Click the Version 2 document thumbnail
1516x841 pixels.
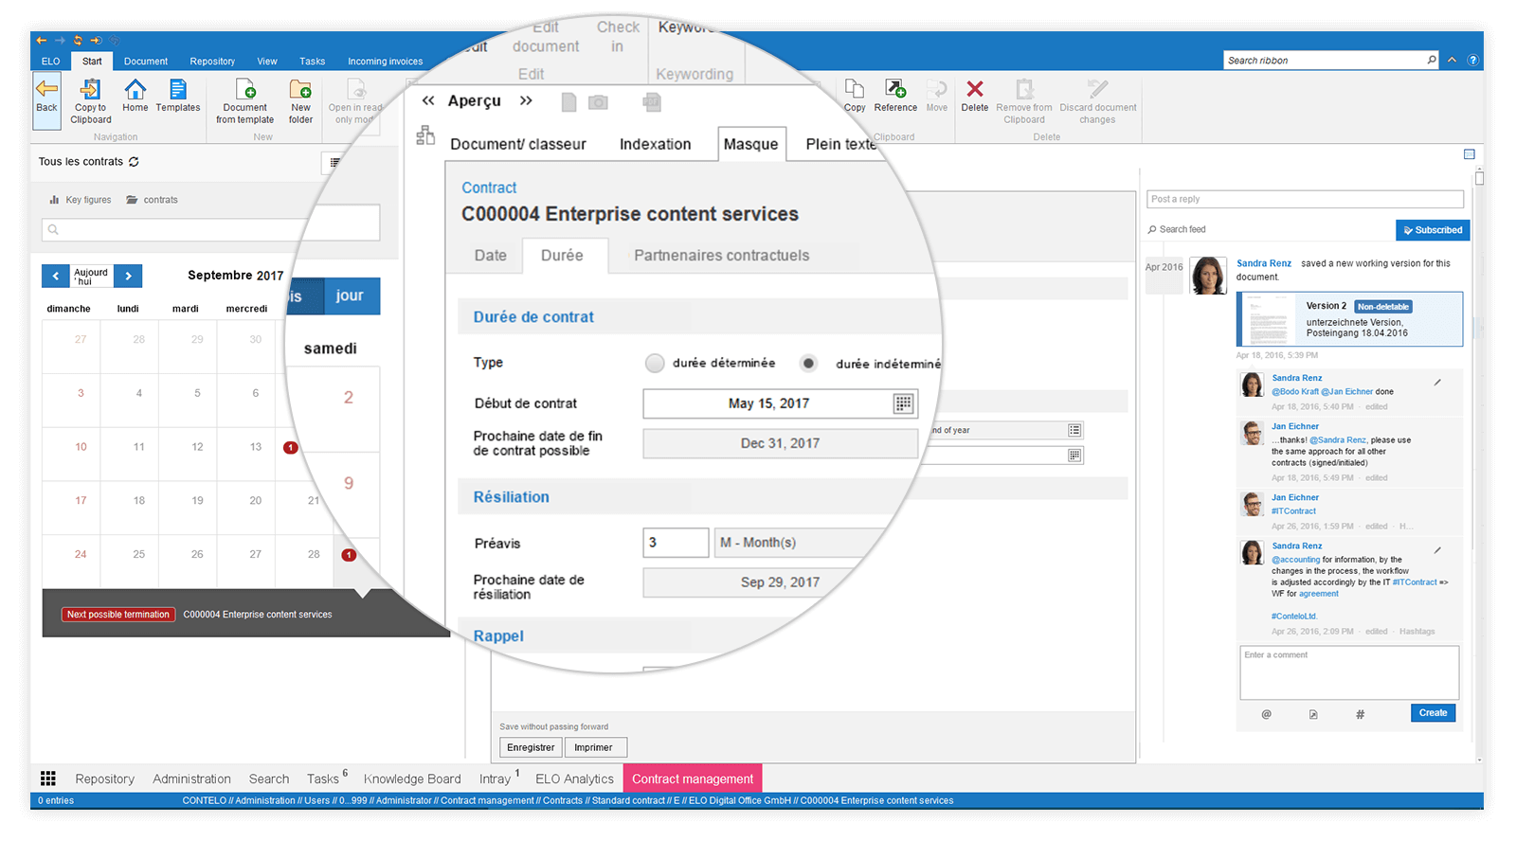tap(1267, 319)
